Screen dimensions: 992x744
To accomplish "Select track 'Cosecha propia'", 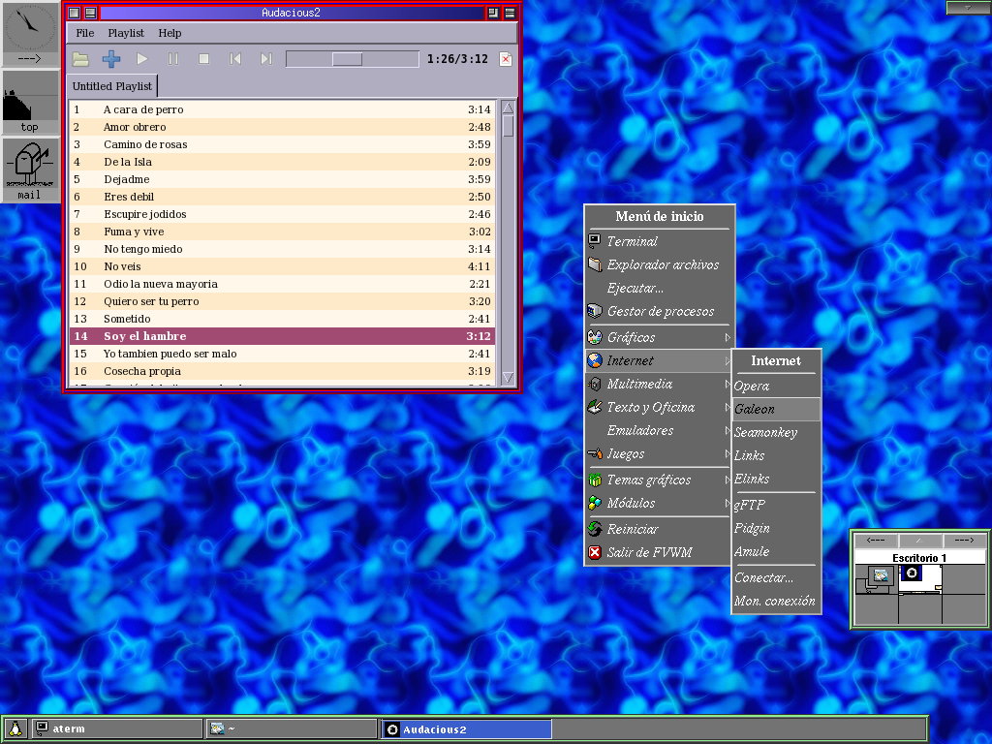I will tap(282, 371).
